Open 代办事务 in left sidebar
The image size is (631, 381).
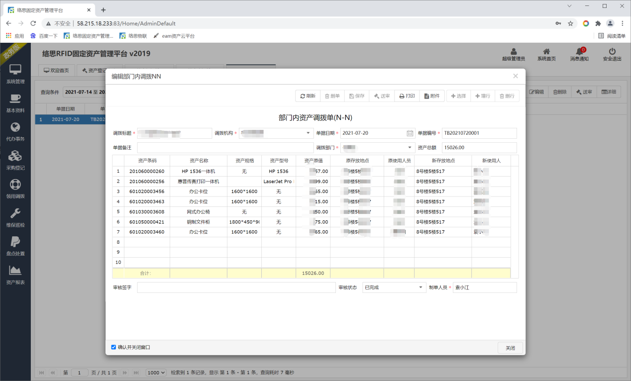[x=15, y=131]
